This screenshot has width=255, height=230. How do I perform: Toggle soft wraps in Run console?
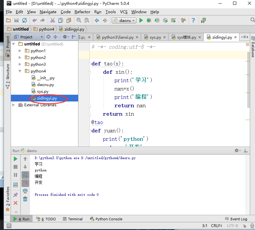pos(25,175)
